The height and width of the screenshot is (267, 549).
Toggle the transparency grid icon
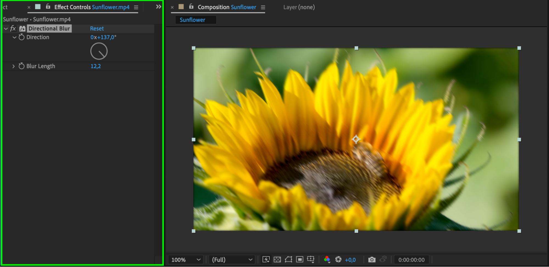(x=277, y=260)
